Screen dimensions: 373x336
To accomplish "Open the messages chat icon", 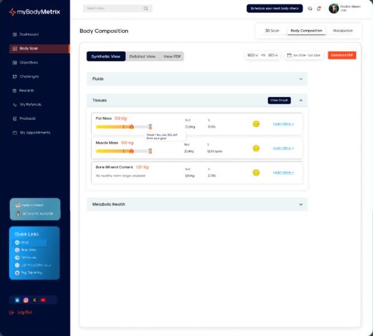I will point(310,8).
